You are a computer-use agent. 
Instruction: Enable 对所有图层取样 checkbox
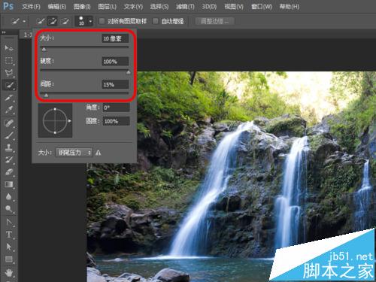click(102, 21)
